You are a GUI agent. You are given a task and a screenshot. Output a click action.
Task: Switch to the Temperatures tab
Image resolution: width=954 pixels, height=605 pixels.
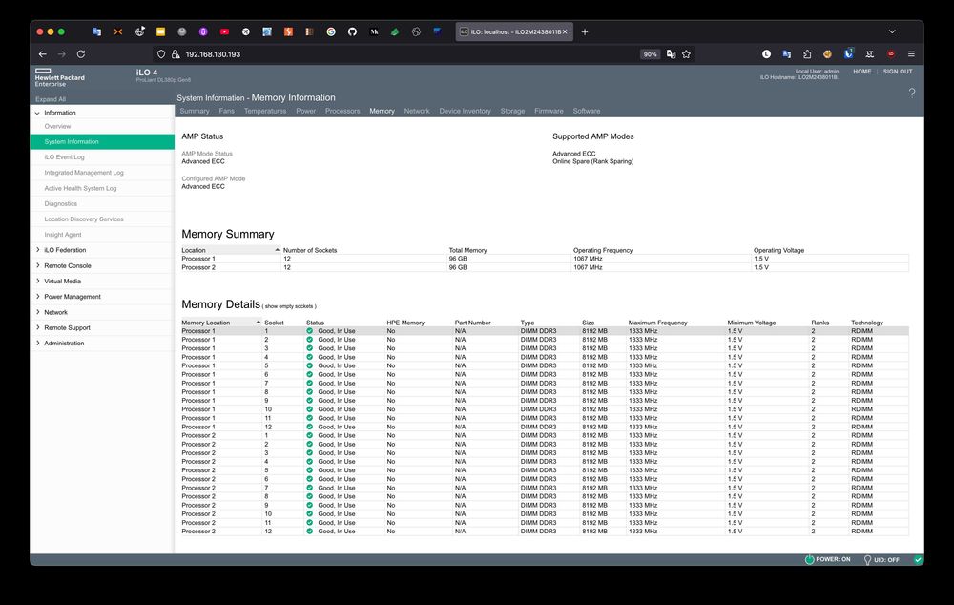[264, 111]
